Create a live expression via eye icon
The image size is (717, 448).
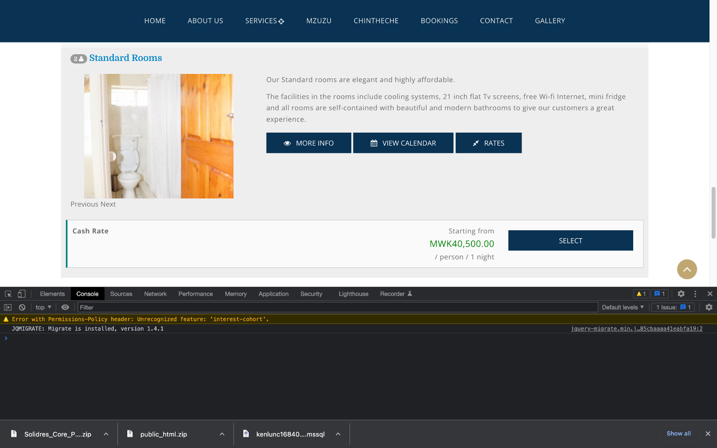tap(65, 307)
